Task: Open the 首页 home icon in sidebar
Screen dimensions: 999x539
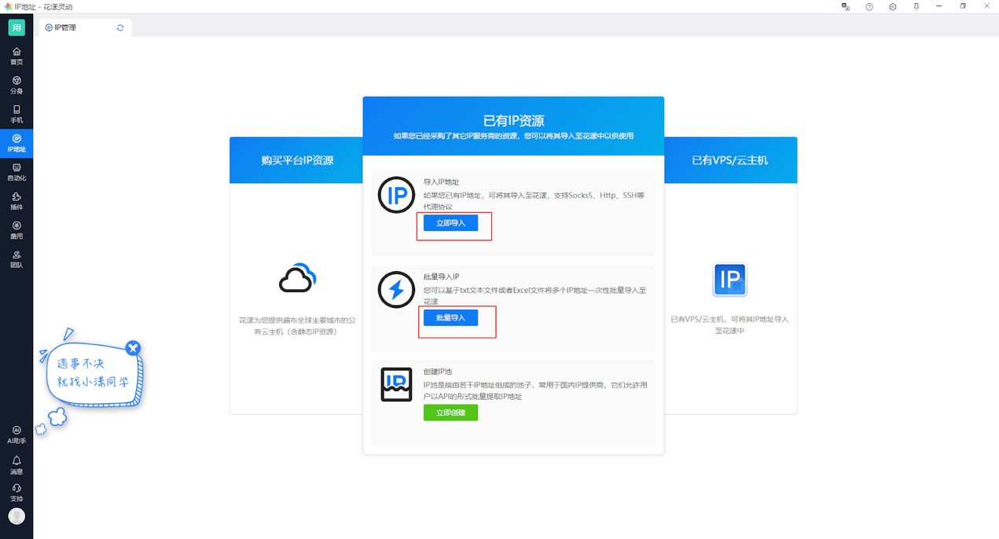Action: [x=17, y=56]
